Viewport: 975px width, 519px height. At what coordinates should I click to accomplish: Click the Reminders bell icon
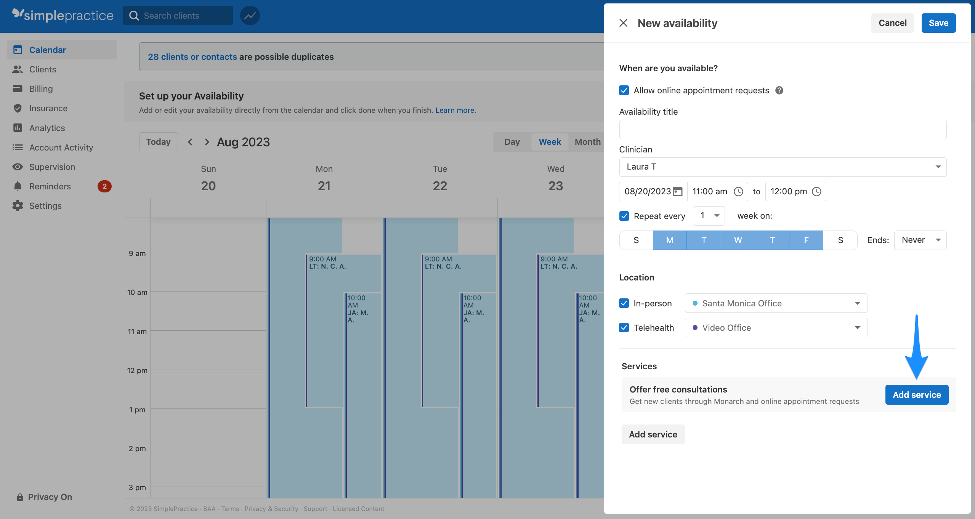[x=18, y=186]
